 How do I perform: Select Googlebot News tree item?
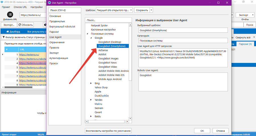(108, 63)
